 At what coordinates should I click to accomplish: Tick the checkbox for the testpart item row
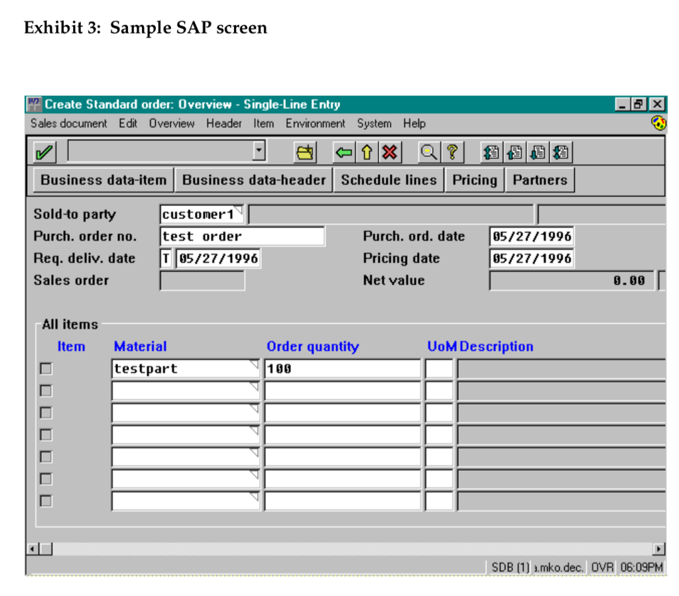tap(46, 368)
